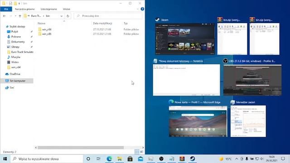Pick the Menedżer zadań window thumbnail
Image resolution: width=290 pixels, height=163 pixels.
coord(248,121)
